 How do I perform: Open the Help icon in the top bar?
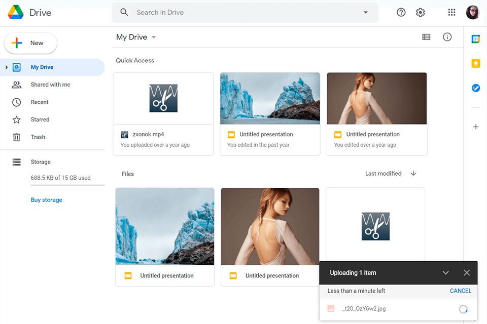click(401, 12)
